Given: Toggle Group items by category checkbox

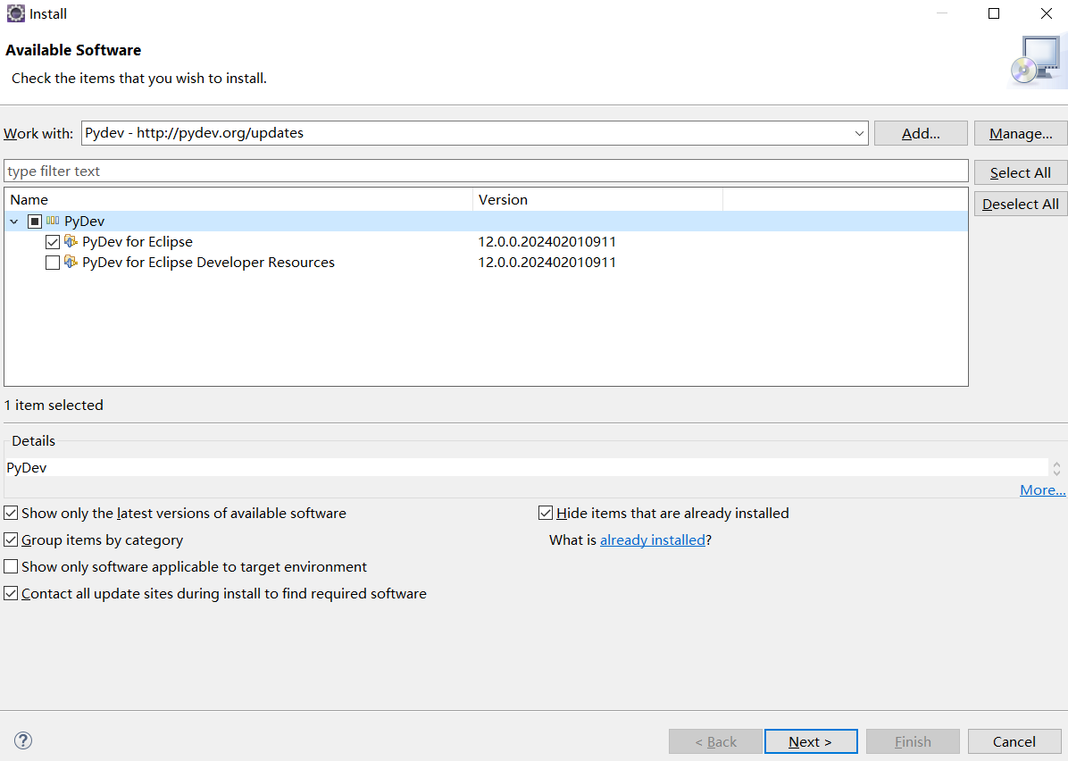Looking at the screenshot, I should 11,540.
